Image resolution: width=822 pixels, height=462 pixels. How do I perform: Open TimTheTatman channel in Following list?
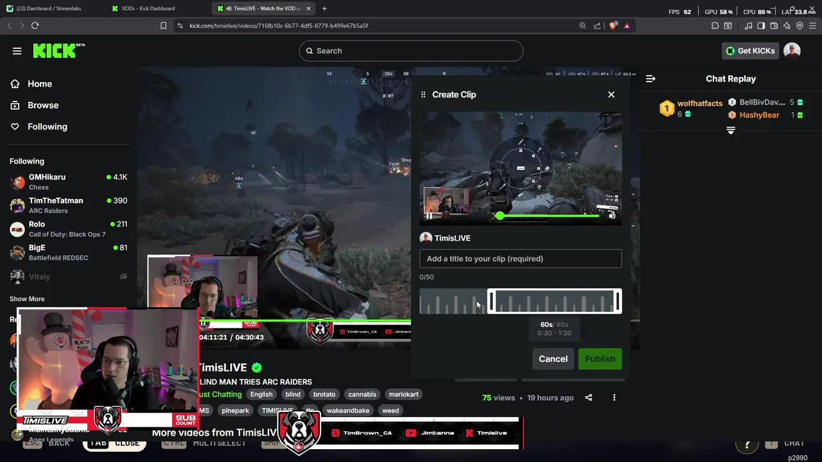[x=68, y=205]
